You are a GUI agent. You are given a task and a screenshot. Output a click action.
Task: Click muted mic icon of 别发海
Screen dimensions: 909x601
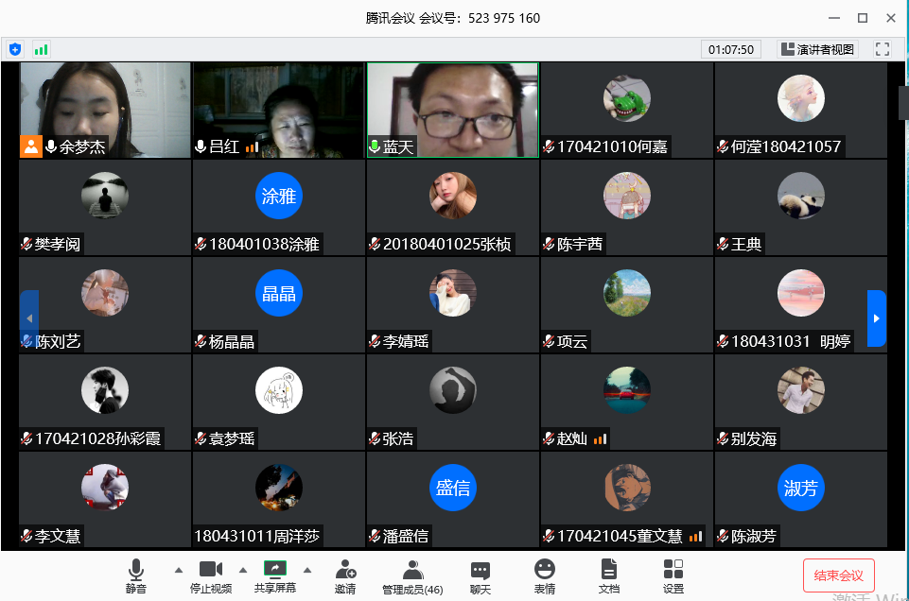pos(723,438)
